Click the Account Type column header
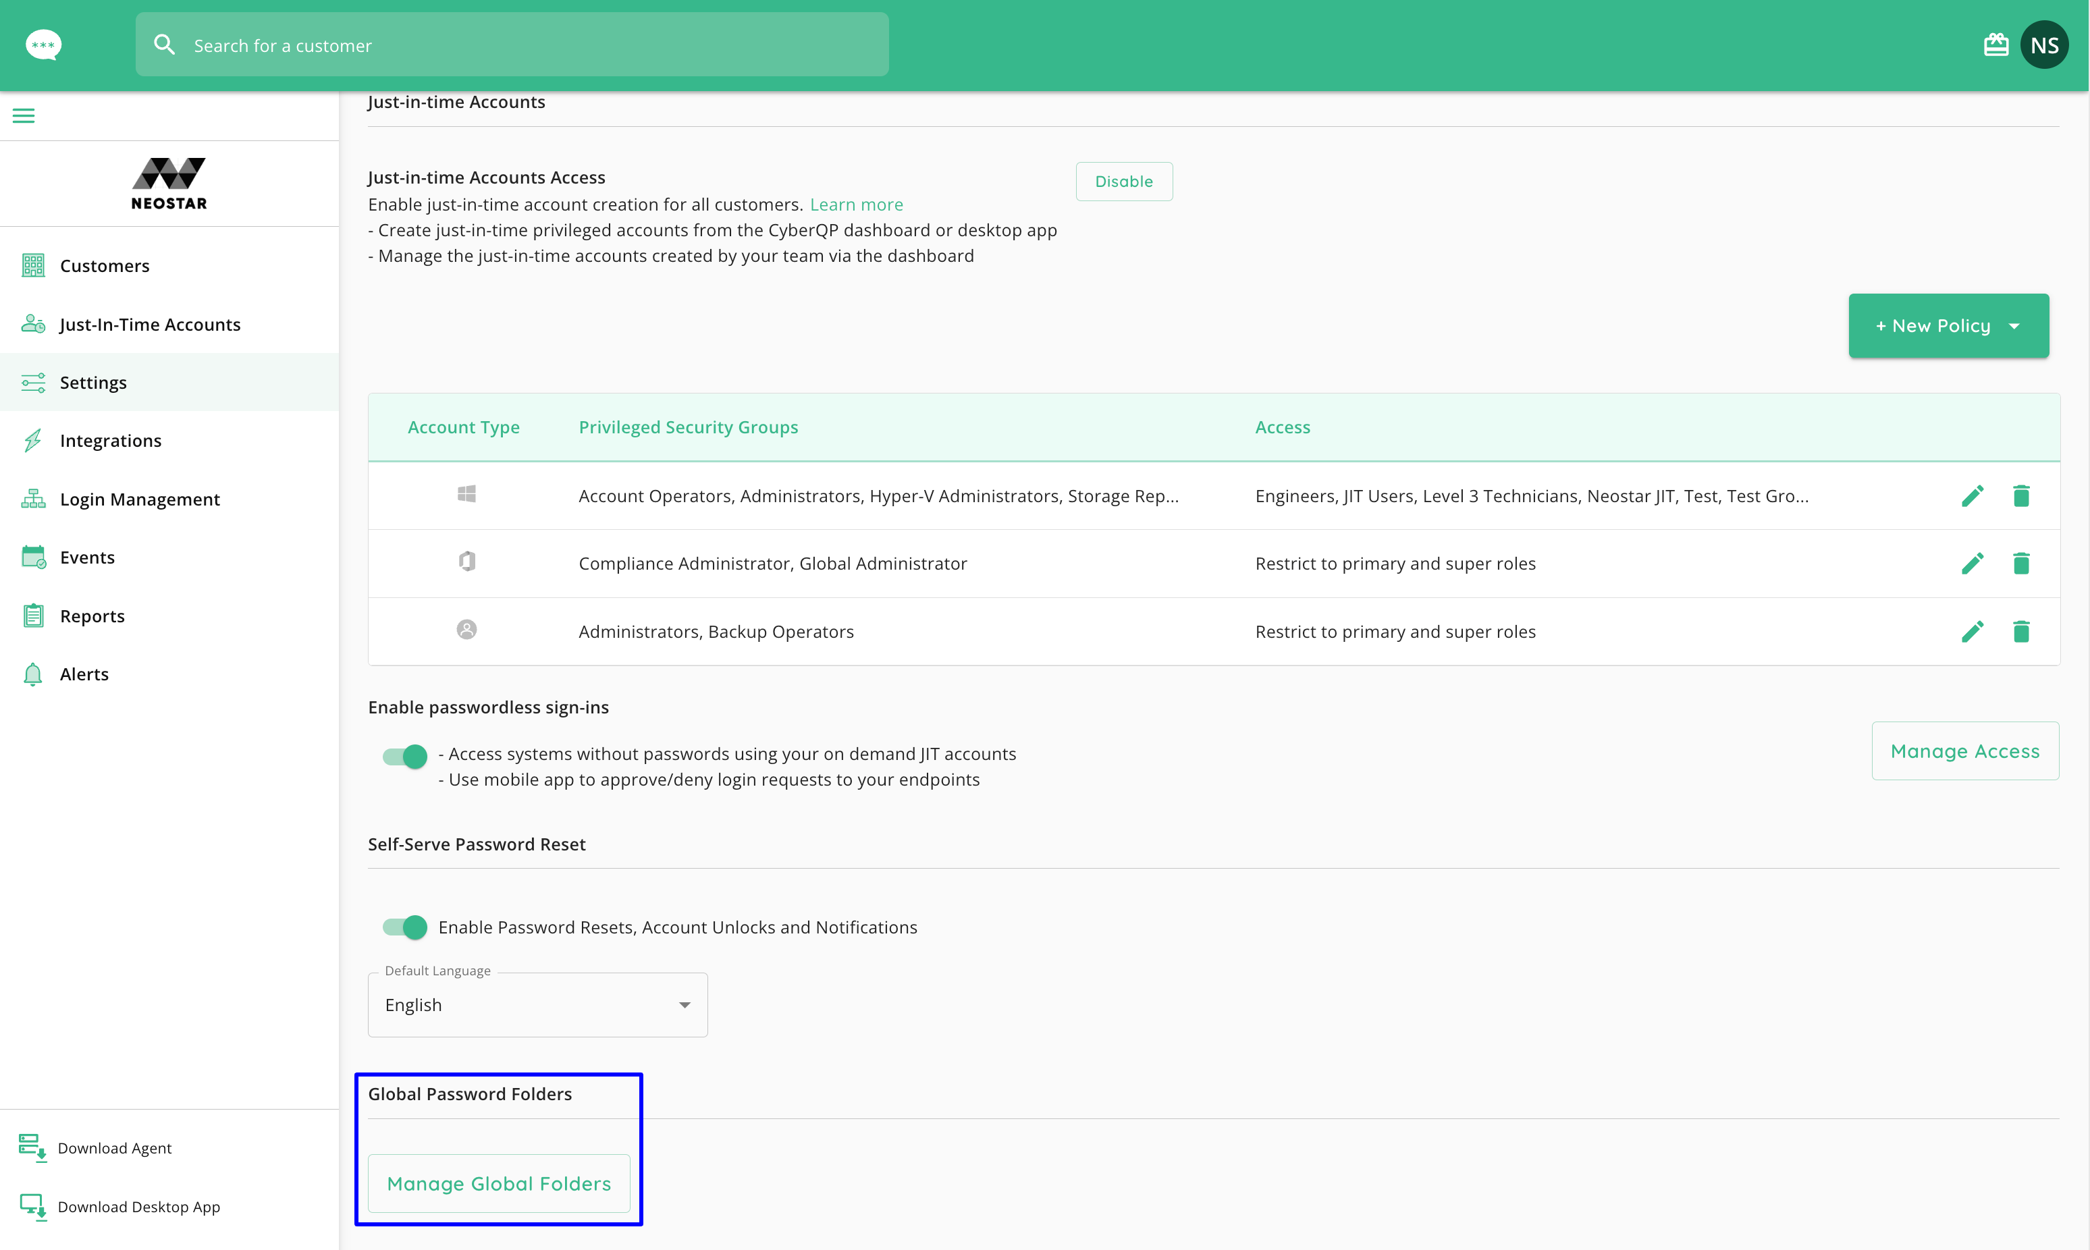The width and height of the screenshot is (2090, 1250). tap(463, 427)
